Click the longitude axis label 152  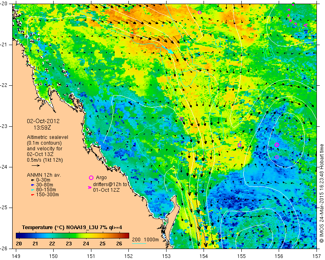[128, 256]
